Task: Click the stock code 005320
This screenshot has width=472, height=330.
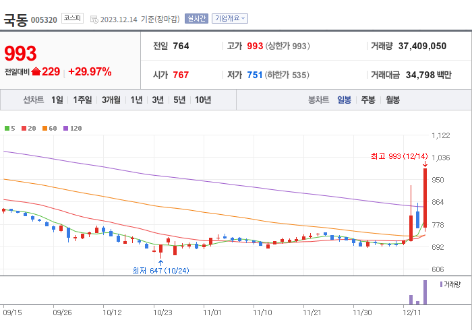Action: [x=44, y=20]
